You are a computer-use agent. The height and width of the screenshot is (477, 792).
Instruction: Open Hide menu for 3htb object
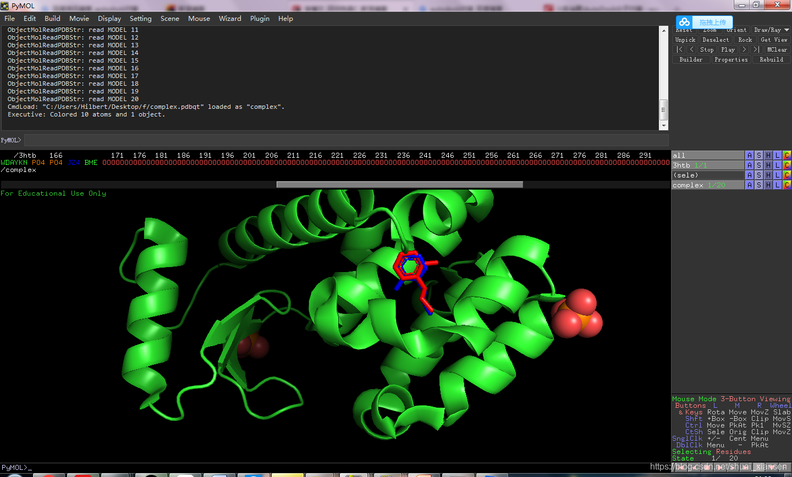click(x=768, y=165)
